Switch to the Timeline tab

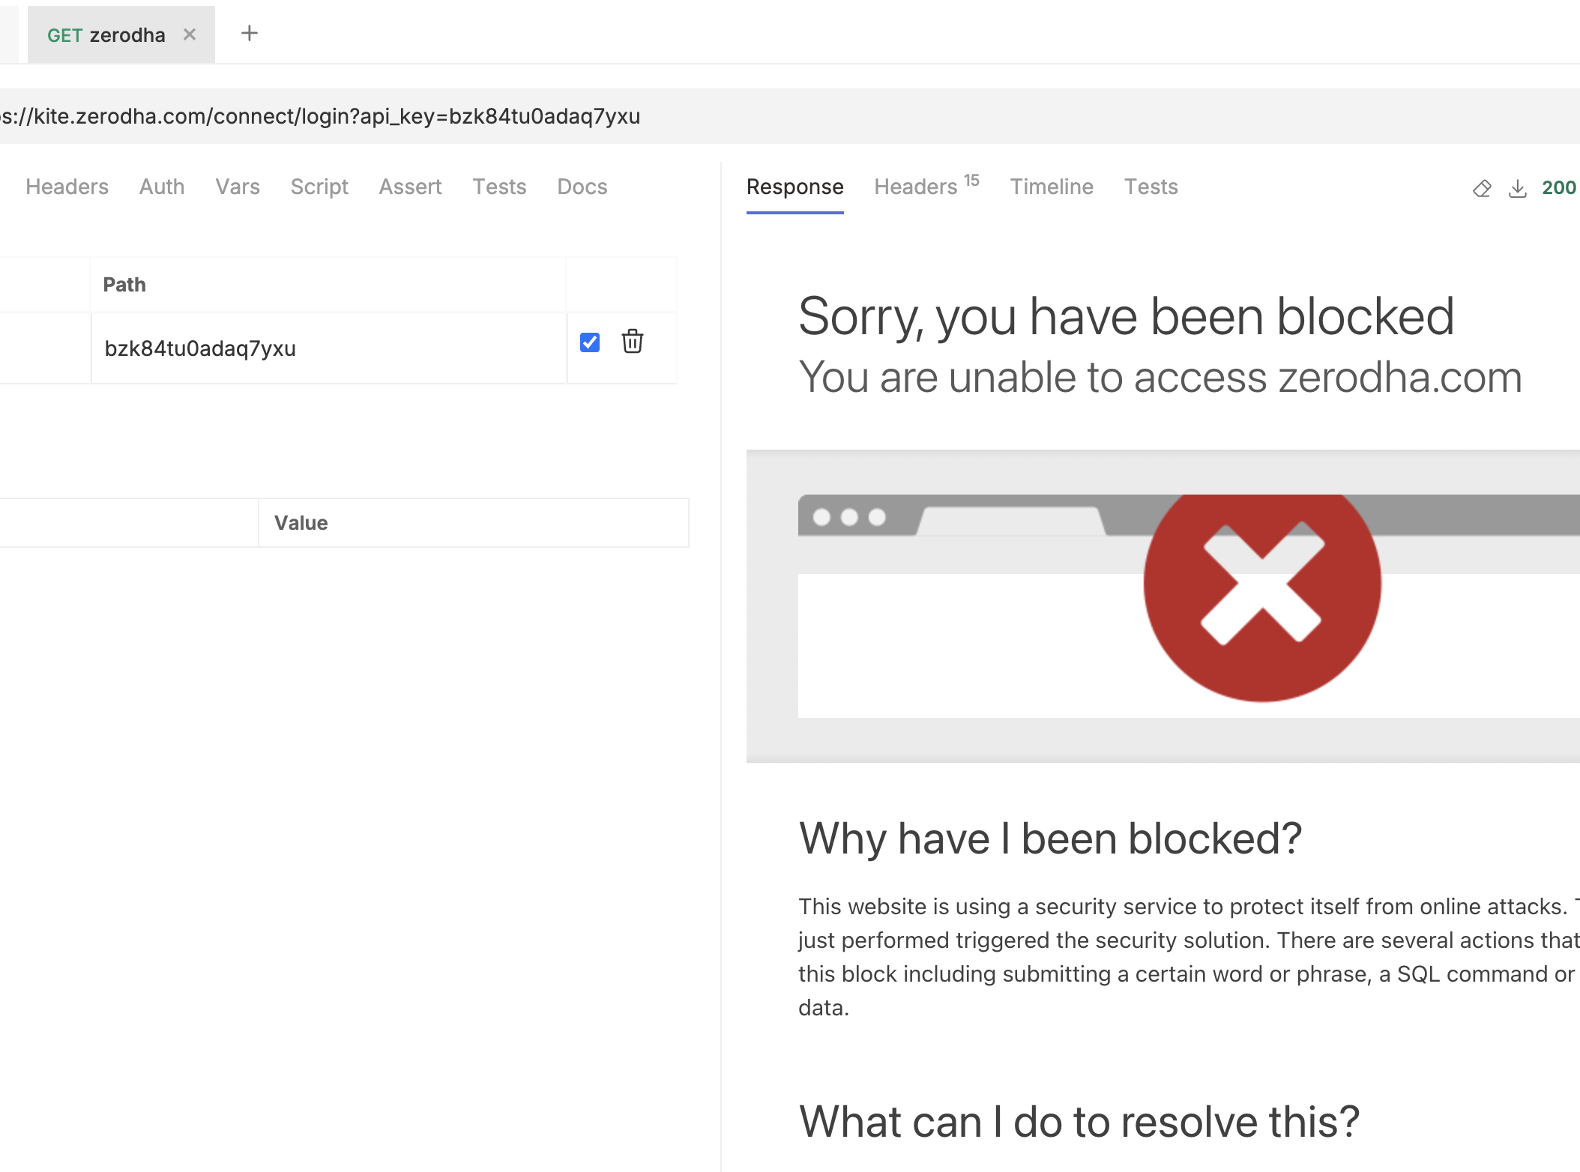pos(1052,187)
